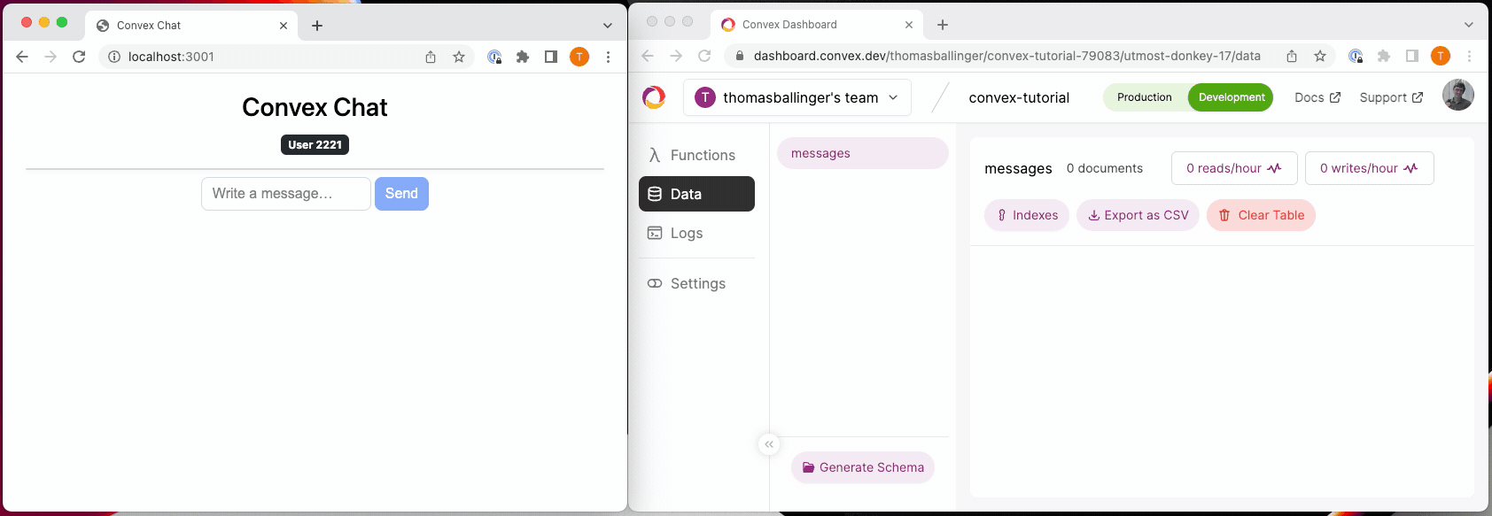Screen dimensions: 1492x516
Task: Click the 0 documents count
Action: (1104, 168)
